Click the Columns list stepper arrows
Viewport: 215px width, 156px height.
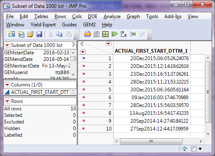(73, 92)
